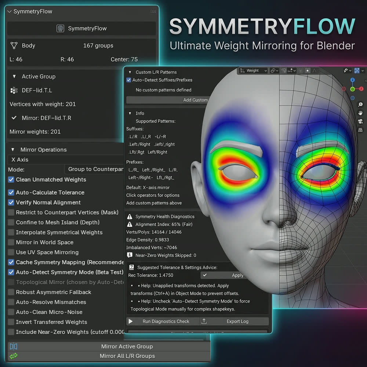Check Interpolate Symmetrical Weights
This screenshot has height=367, width=367.
coord(11,232)
